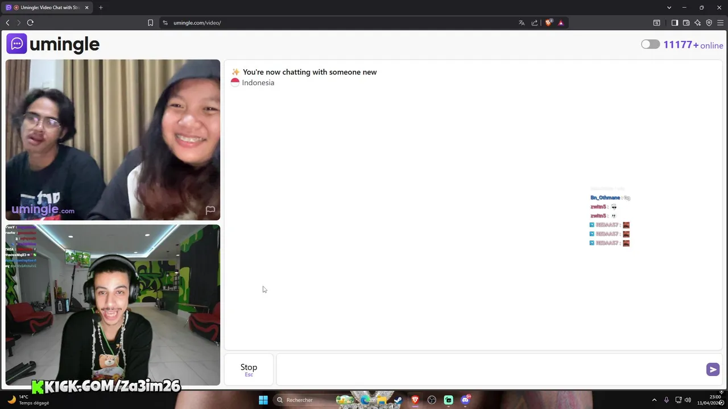Image resolution: width=728 pixels, height=409 pixels.
Task: Show hidden system tray icons chevron
Action: coord(654,400)
